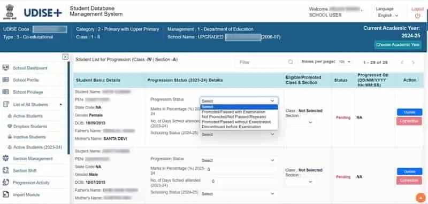Open Section Shift menu item
This screenshot has height=204, width=428.
(25, 170)
